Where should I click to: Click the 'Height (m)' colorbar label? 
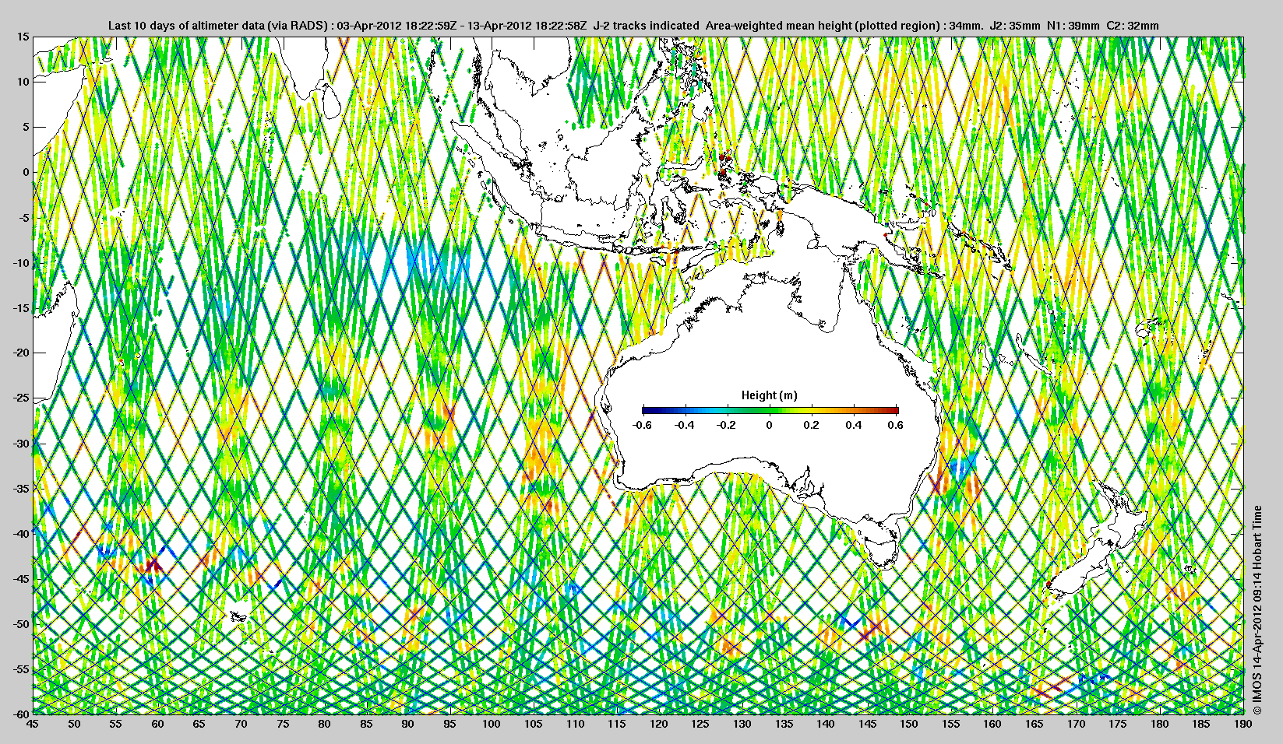point(769,395)
